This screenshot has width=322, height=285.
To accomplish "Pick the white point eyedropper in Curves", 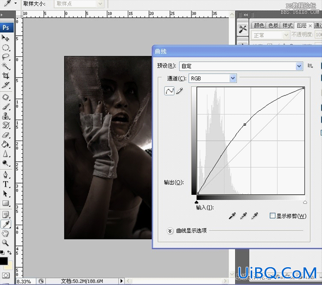I will (255, 216).
